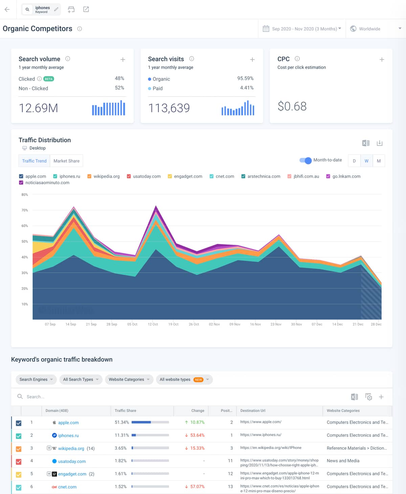This screenshot has height=494, width=406.
Task: Show CPC info icon
Action: pyautogui.click(x=297, y=59)
